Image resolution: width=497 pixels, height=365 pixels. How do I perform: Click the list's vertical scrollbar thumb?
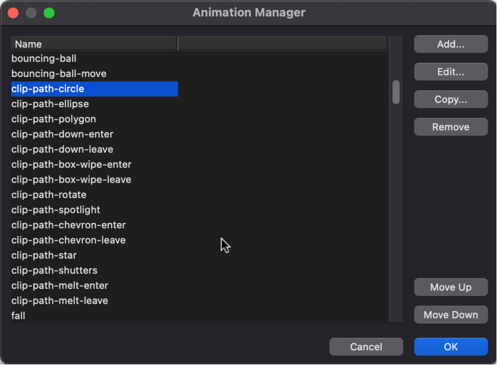coord(396,92)
